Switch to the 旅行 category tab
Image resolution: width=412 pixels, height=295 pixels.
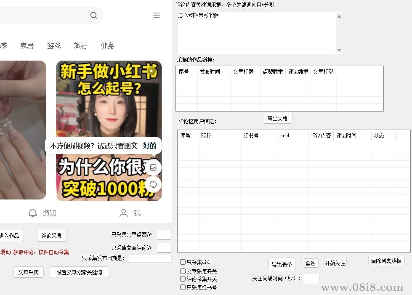coord(80,45)
